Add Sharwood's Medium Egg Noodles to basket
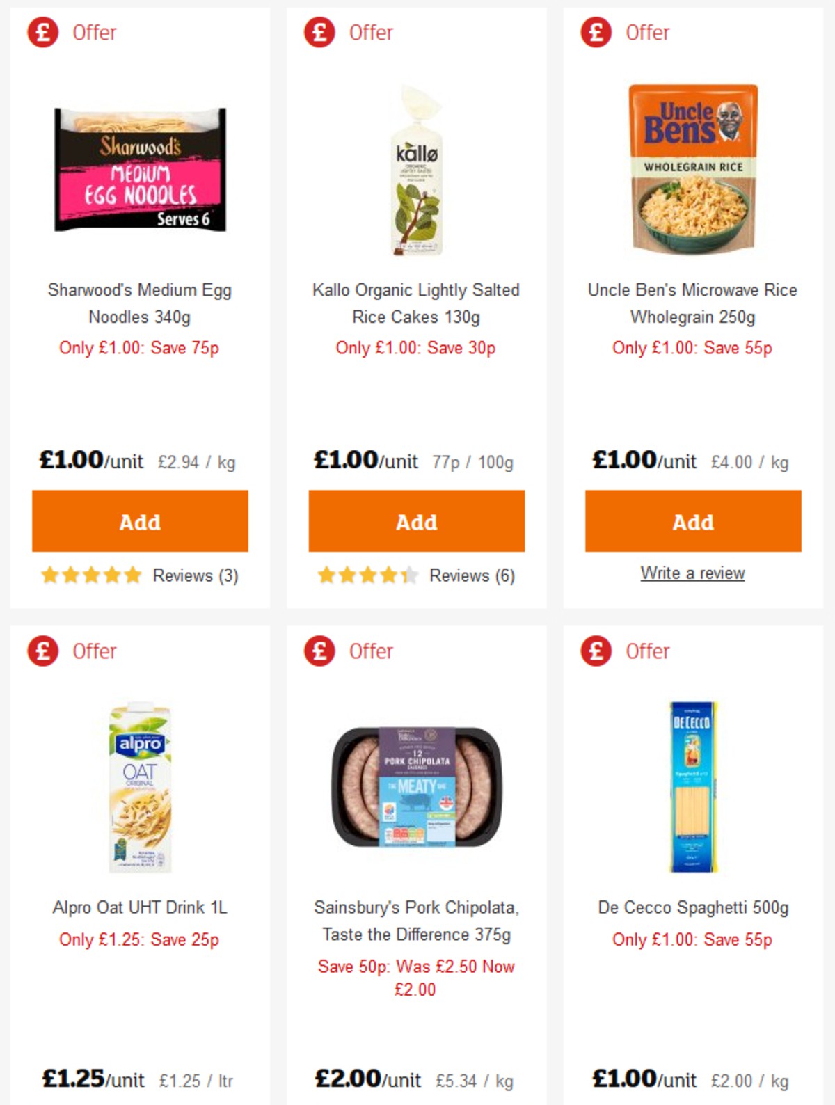The width and height of the screenshot is (835, 1105). pos(139,520)
